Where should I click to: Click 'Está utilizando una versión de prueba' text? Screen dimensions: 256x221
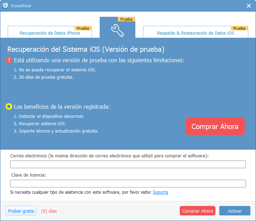pos(61,60)
